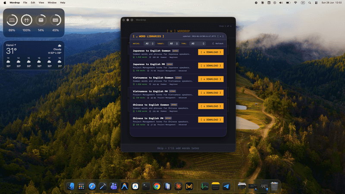Open the Target language filter dropdown

pyautogui.click(x=173, y=44)
